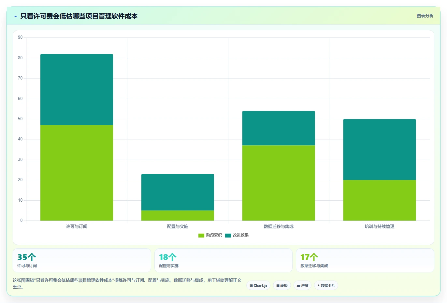Click the teal segment of 培训与持续管理 bar
Screen dimensions: 447x303
(x=380, y=150)
